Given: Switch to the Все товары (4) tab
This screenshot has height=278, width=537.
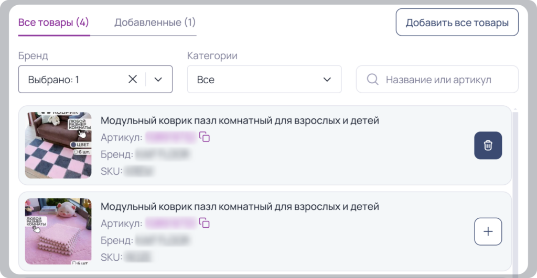Looking at the screenshot, I should 54,23.
